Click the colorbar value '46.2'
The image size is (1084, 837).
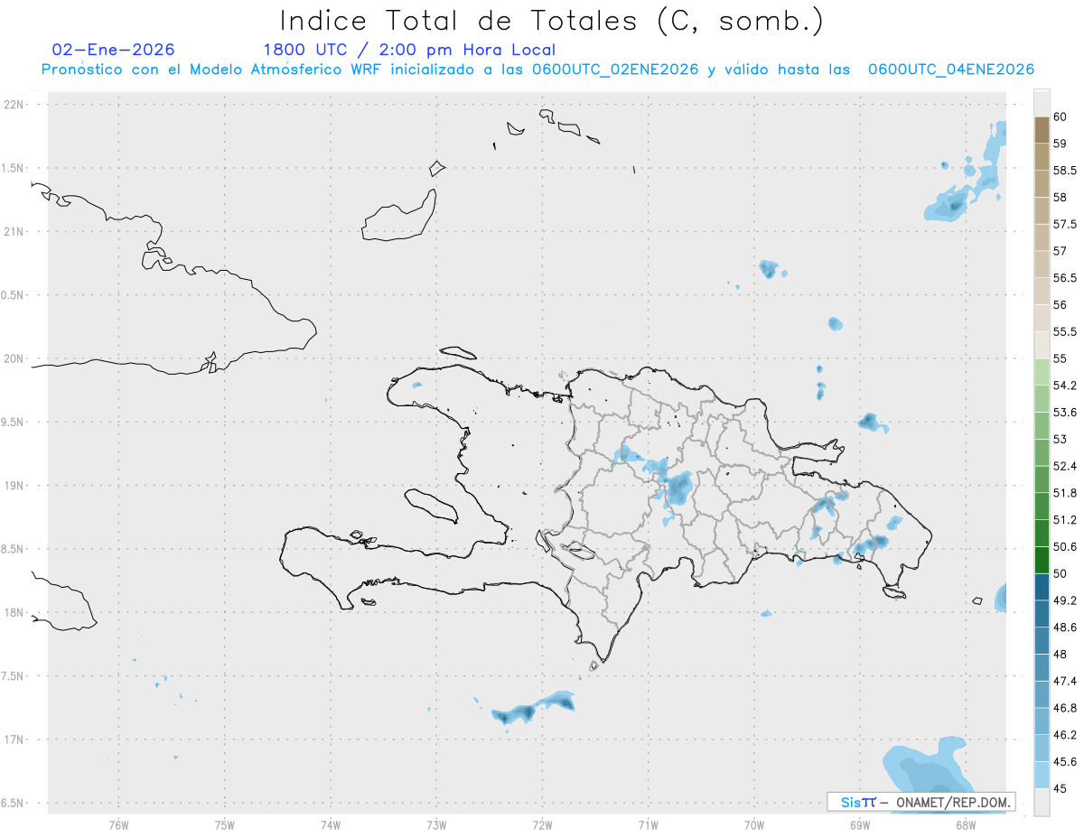click(x=1065, y=735)
